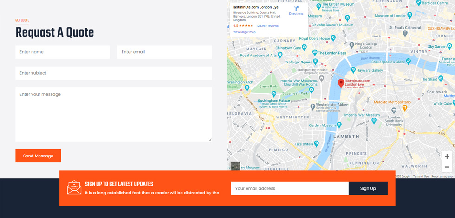Click the Requast A Quote heading
This screenshot has width=455, height=218.
coord(55,32)
